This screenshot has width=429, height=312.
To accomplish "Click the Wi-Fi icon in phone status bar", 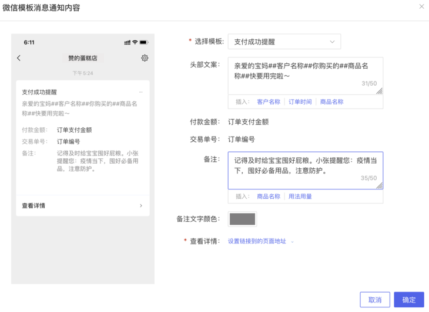I will tap(135, 42).
